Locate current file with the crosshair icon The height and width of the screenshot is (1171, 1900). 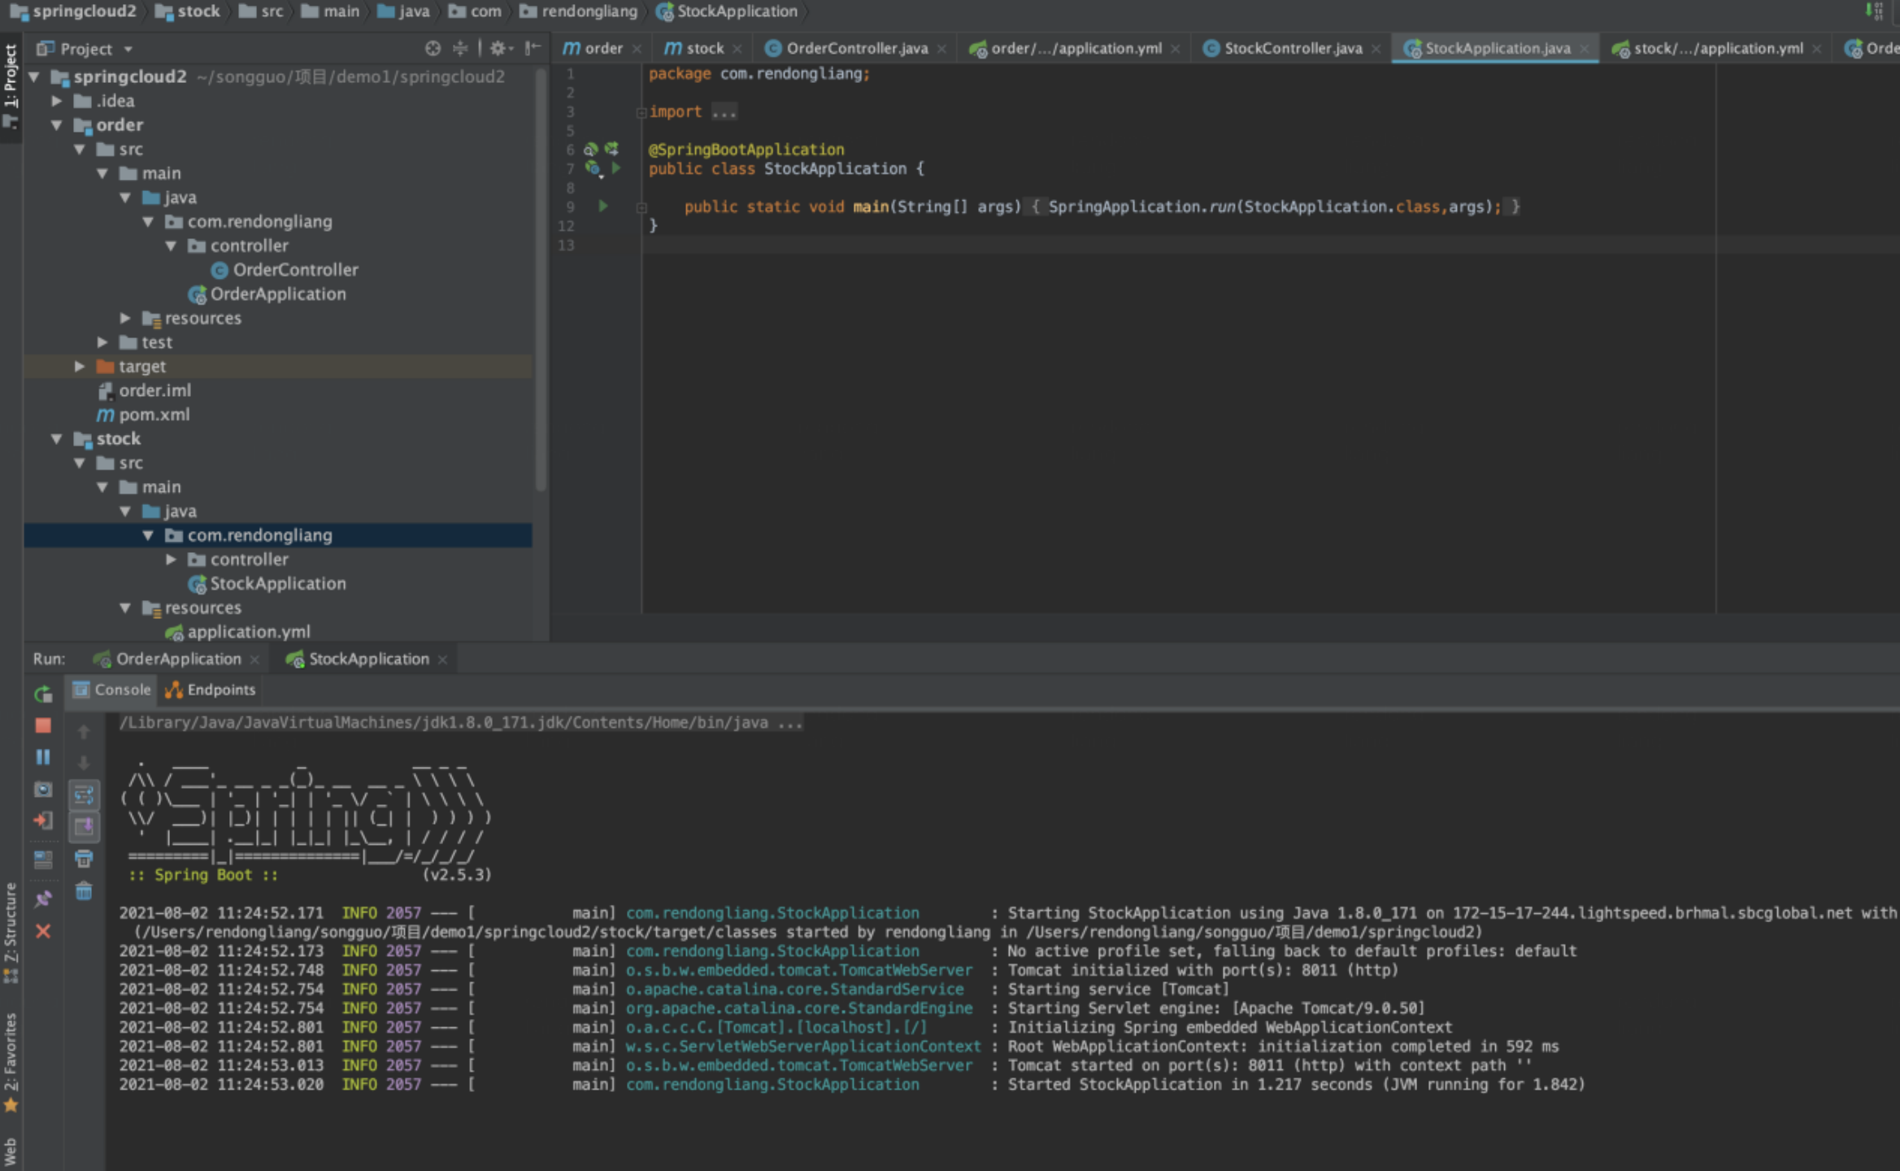pyautogui.click(x=433, y=49)
